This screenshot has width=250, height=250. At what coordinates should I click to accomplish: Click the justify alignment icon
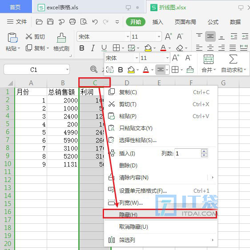[x=233, y=48]
